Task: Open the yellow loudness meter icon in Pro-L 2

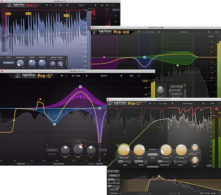Action: 102,5
